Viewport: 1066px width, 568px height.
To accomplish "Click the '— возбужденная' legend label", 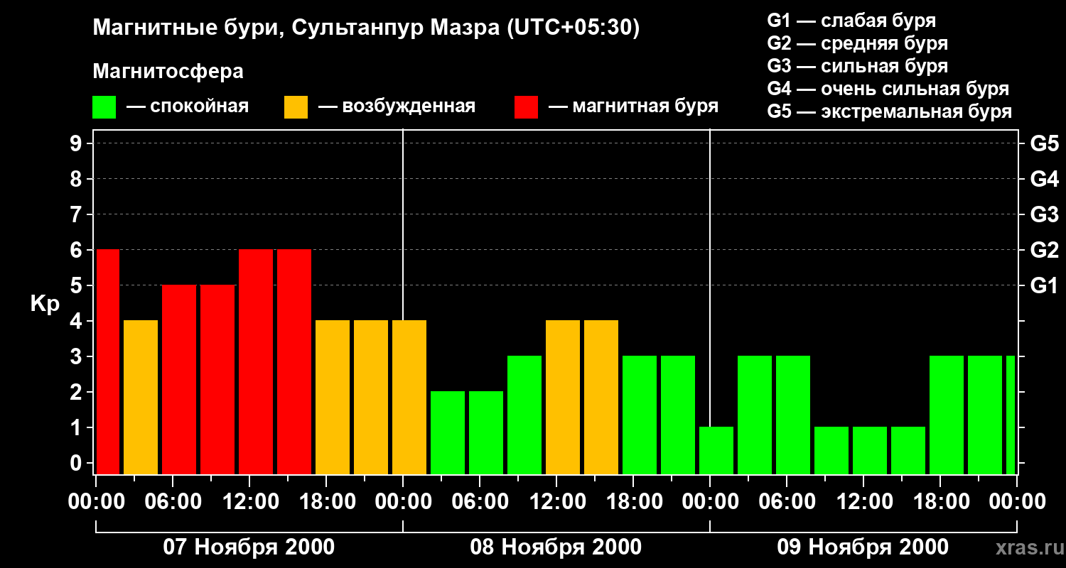I will (397, 107).
